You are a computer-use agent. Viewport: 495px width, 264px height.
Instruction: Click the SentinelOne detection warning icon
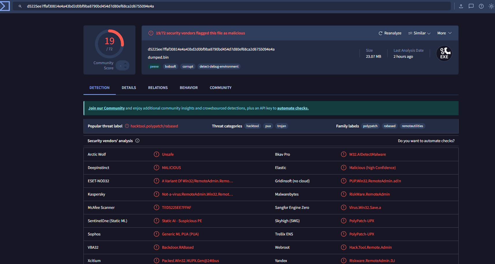(x=157, y=221)
